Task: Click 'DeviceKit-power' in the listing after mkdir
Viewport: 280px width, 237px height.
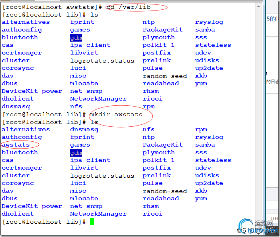Action: (32, 206)
